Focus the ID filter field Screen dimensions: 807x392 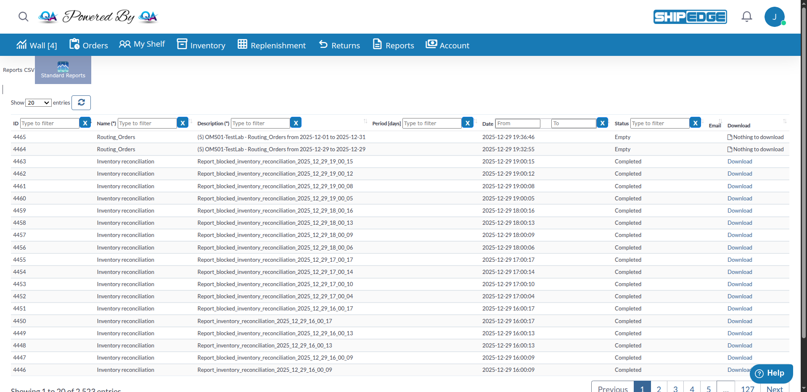coord(50,124)
